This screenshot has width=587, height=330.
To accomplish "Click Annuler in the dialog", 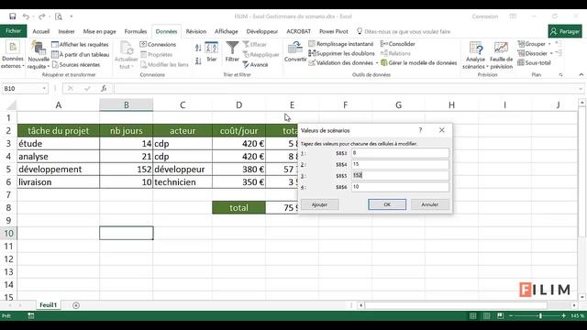I will [430, 204].
